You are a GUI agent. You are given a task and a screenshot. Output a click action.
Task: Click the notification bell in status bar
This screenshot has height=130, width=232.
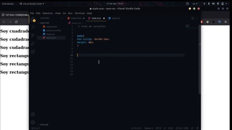197,128
